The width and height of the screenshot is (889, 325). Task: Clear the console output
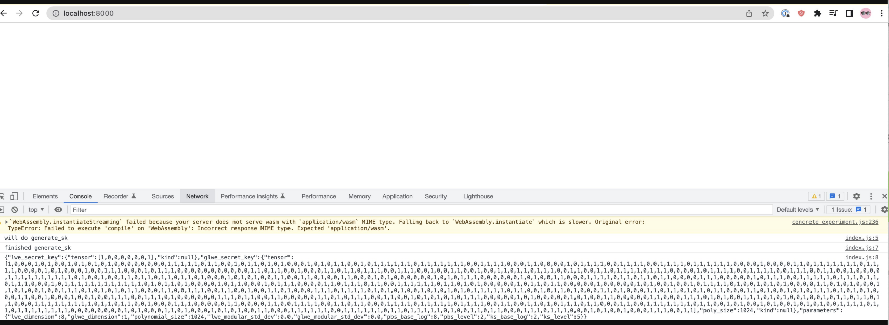pyautogui.click(x=15, y=210)
